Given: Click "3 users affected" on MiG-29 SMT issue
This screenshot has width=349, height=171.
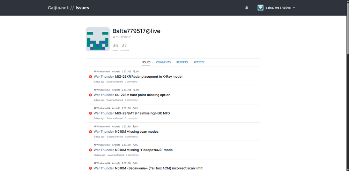Looking at the screenshot, I should (x=114, y=118).
